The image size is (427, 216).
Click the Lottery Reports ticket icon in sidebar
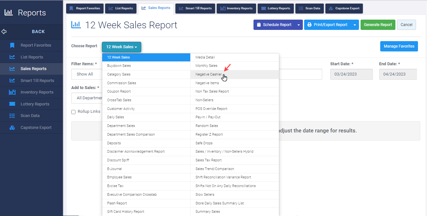(x=12, y=104)
